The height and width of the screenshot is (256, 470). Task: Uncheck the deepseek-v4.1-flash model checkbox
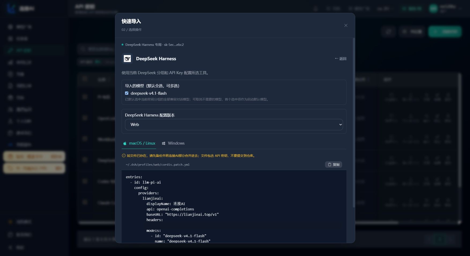coord(127,93)
